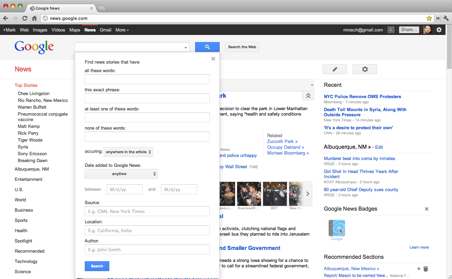The image size is (452, 279).
Task: Open overflow chevrons in browser toolbar
Action: [438, 18]
